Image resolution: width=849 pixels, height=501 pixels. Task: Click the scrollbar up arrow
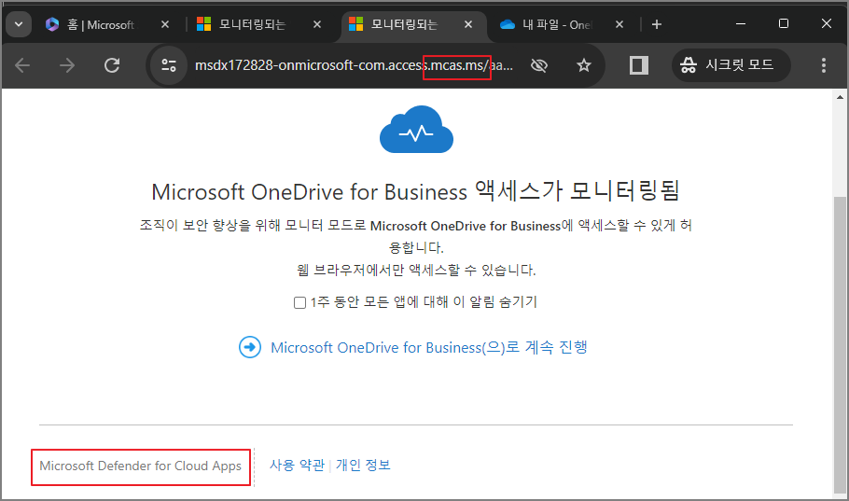click(x=840, y=97)
